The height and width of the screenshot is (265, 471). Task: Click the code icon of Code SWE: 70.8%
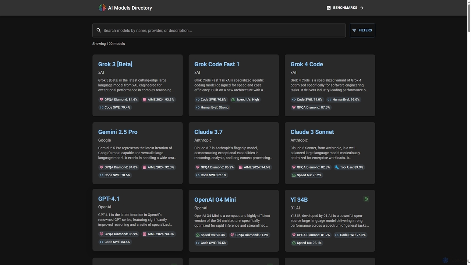point(198,100)
